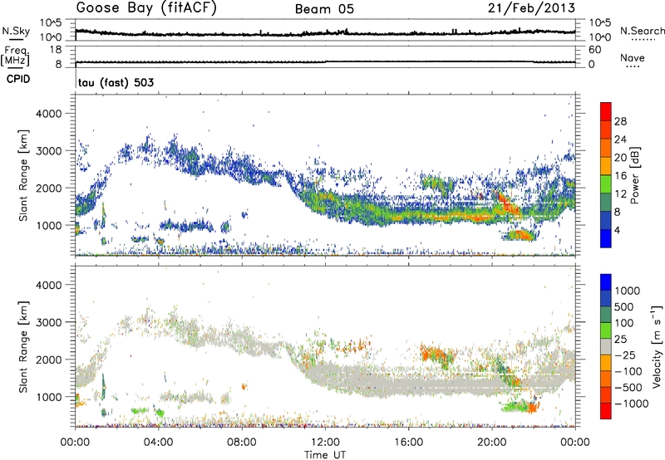
Task: Click the date label 21/Feb/2013
Action: click(531, 7)
